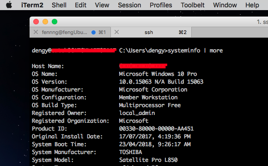Open the iTerm2 application menu
The height and width of the screenshot is (166, 268).
click(32, 5)
